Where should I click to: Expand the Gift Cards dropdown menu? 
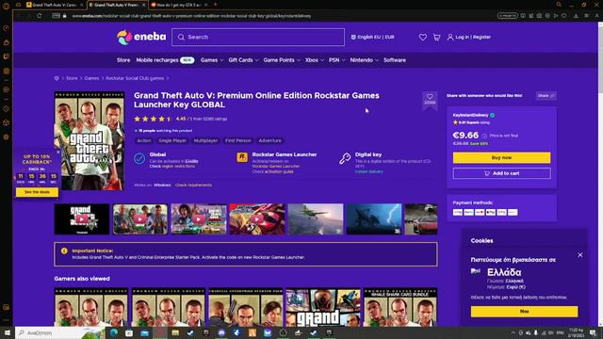[x=243, y=60]
